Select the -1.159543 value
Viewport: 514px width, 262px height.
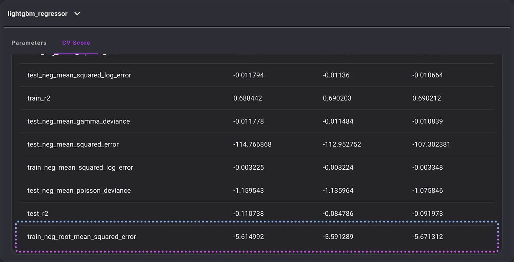click(x=248, y=190)
